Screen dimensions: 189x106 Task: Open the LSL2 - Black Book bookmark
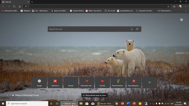coord(40,11)
